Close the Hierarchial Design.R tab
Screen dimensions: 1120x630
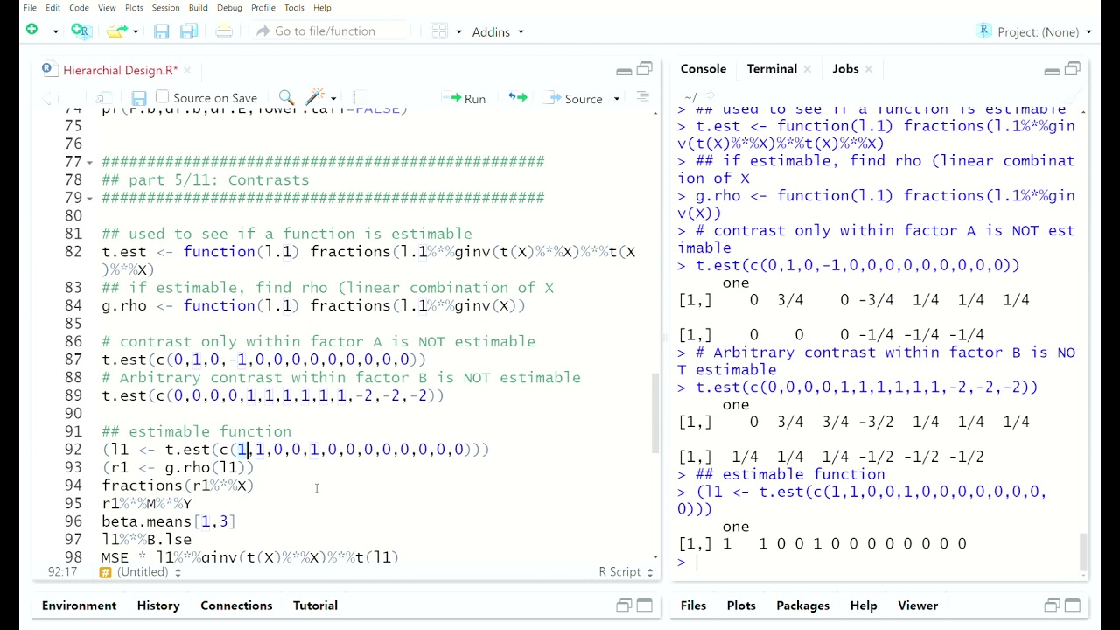187,70
